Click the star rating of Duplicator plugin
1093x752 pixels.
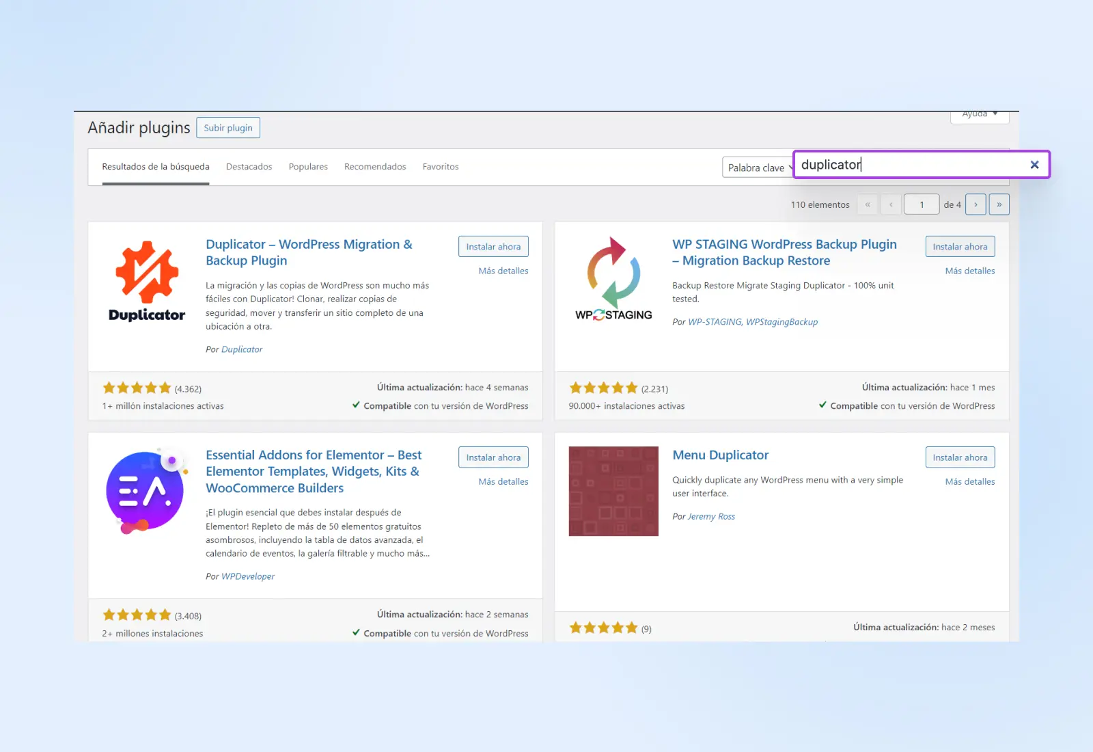[x=137, y=388]
